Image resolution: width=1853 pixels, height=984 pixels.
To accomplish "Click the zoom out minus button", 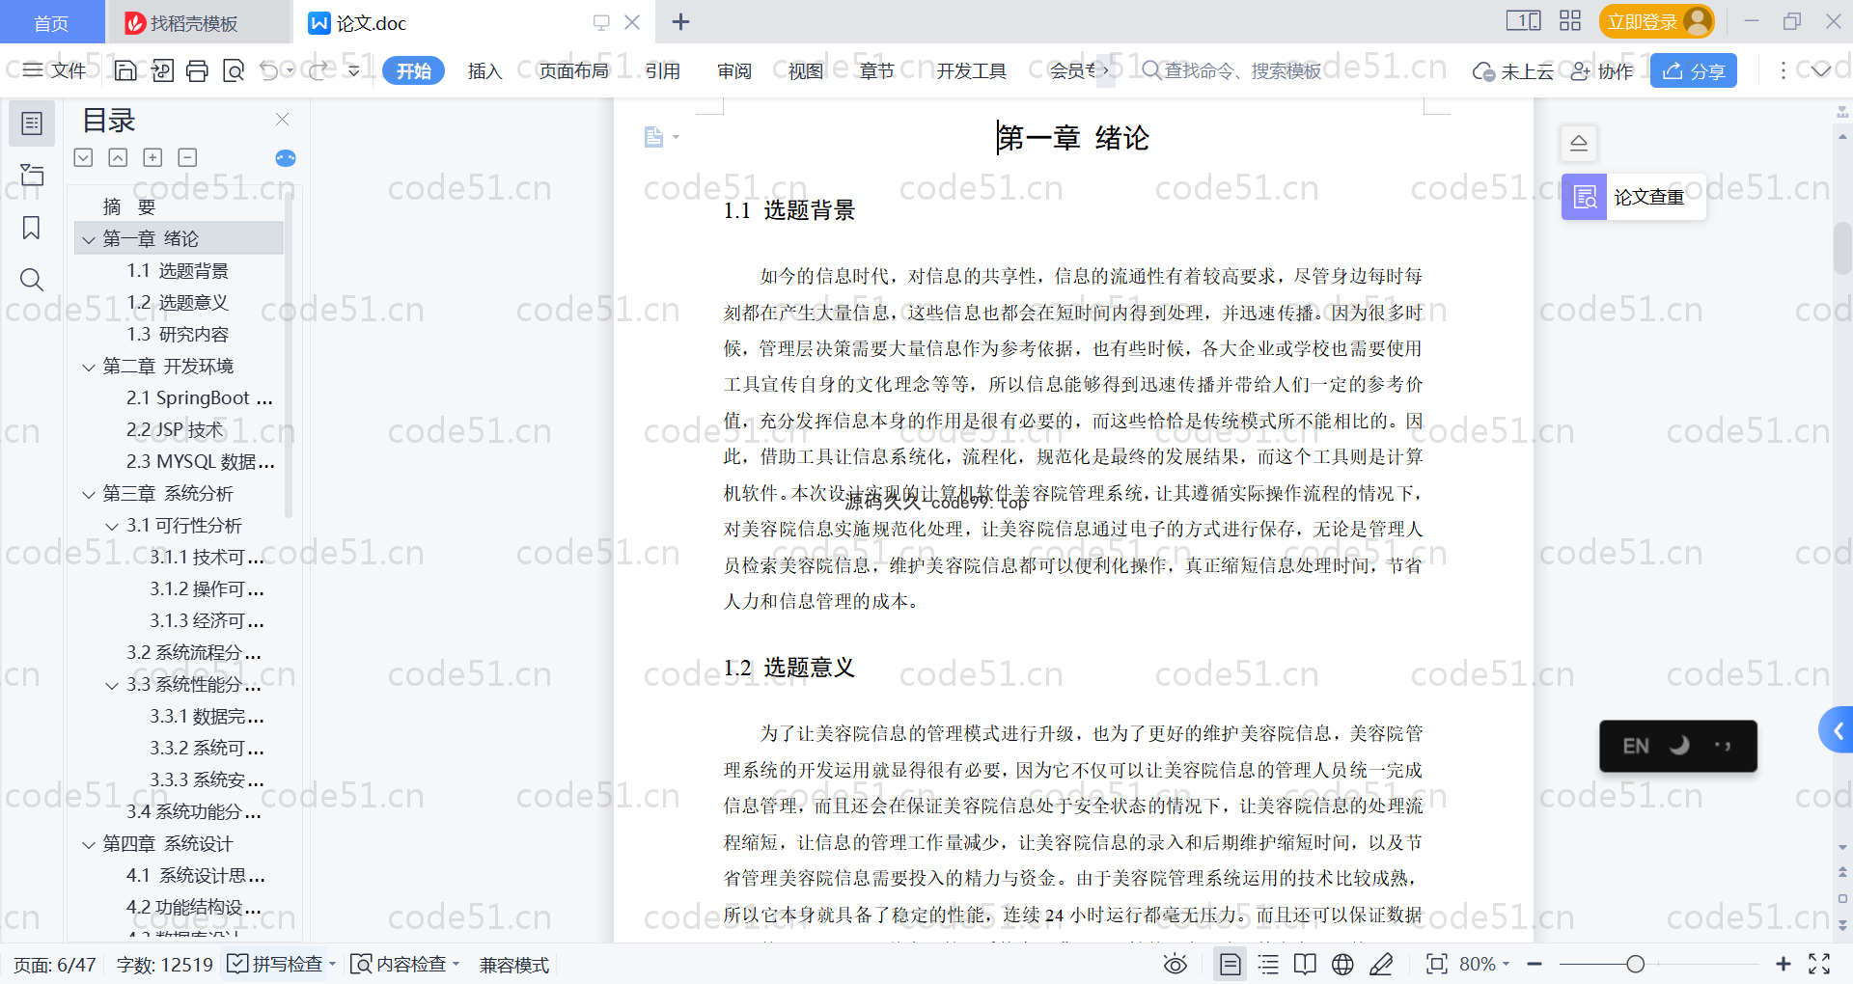I will click(1535, 964).
